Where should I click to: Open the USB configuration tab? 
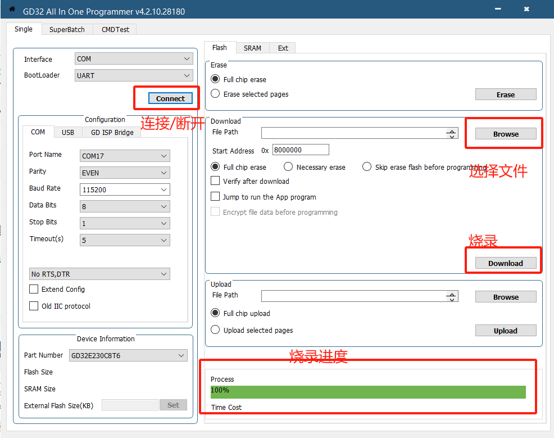(68, 133)
